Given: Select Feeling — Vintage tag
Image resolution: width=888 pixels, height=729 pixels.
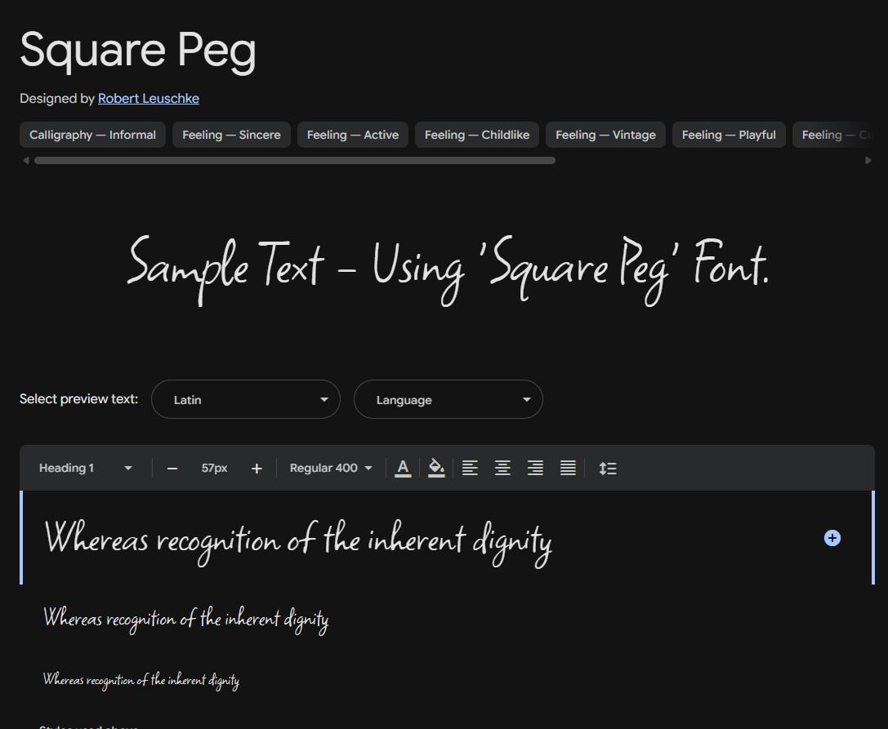Looking at the screenshot, I should coord(605,135).
